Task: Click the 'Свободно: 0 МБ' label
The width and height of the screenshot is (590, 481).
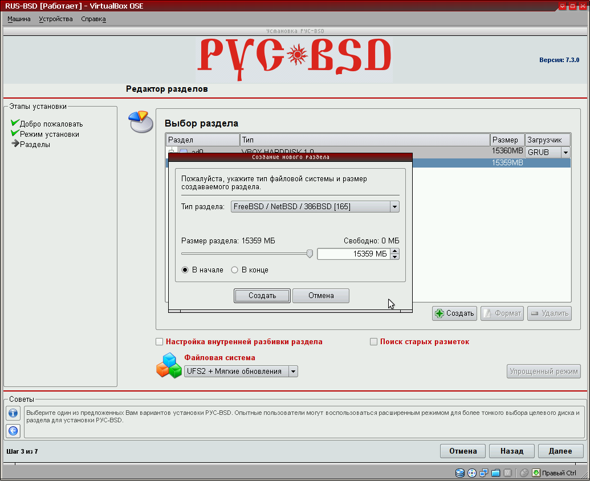Action: (371, 240)
